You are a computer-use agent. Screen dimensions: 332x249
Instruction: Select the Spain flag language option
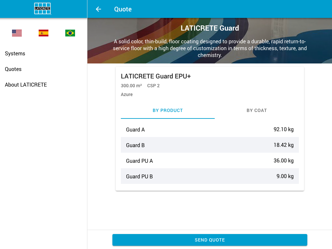[44, 33]
